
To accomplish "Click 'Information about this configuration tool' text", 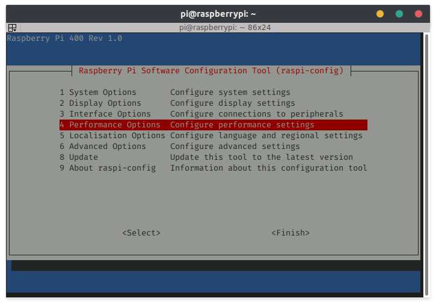I will (269, 168).
